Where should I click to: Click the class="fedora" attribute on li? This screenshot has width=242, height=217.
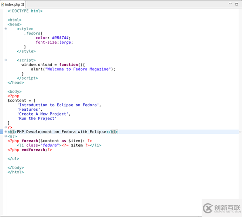pyautogui.click(x=43, y=145)
